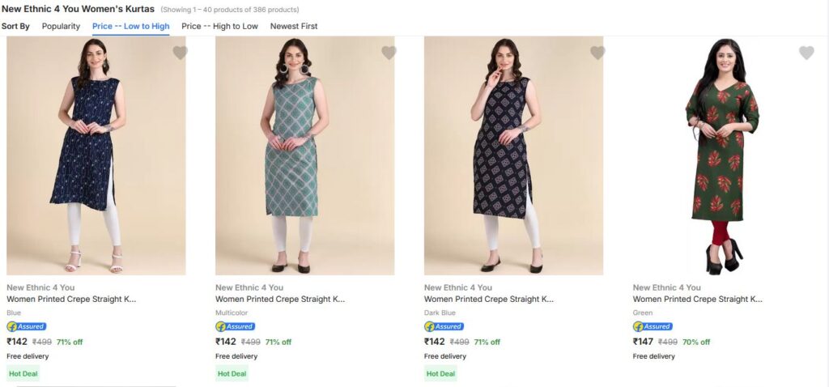
Task: Click Assured badge under Multicolor kurta
Action: 236,326
